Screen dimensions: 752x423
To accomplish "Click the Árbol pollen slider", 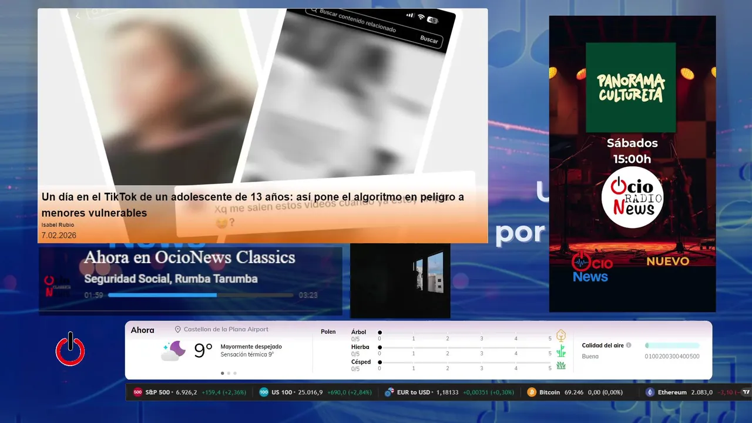I will (465, 333).
